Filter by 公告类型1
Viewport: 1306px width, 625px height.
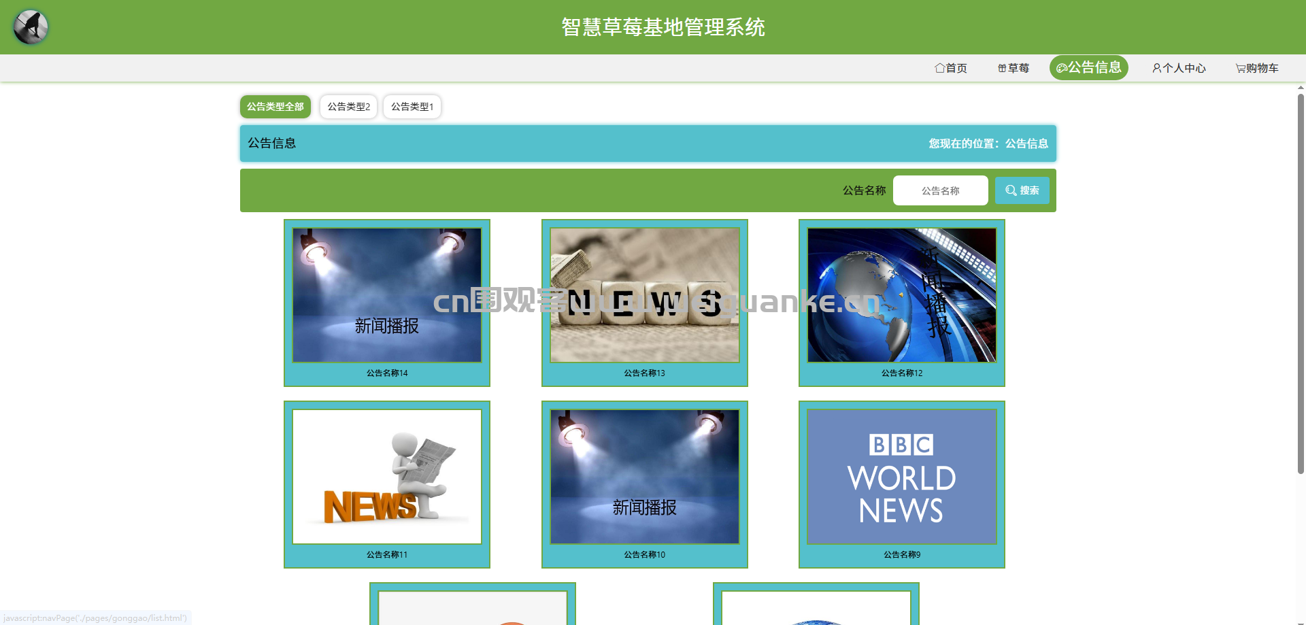(412, 107)
